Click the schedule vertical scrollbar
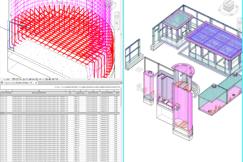Screen dimensions: 243x162 click(121, 97)
